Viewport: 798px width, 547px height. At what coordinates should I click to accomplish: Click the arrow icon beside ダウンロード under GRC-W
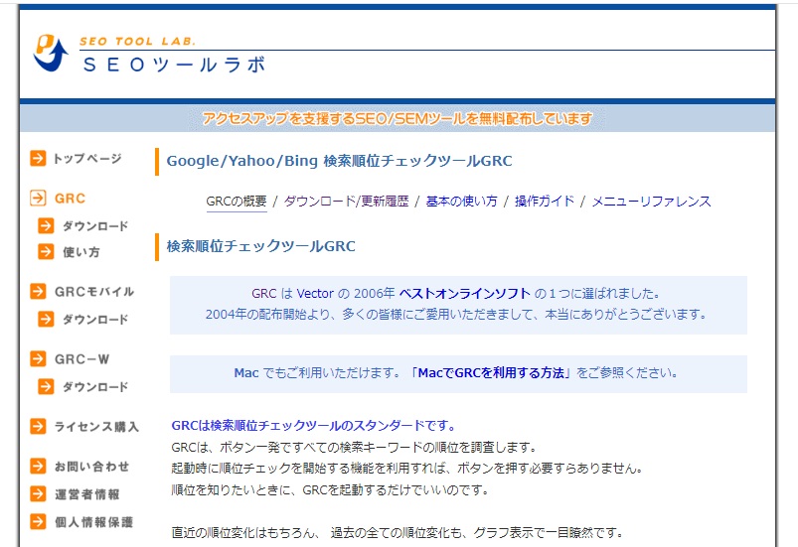pyautogui.click(x=46, y=387)
